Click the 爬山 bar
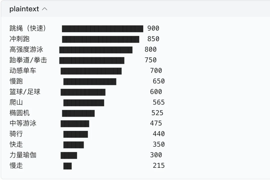Viewport: 270px width, 180px height. coord(83,102)
